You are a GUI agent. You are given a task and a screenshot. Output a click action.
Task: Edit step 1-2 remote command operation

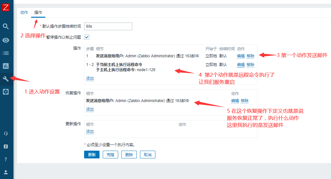pos(241,64)
